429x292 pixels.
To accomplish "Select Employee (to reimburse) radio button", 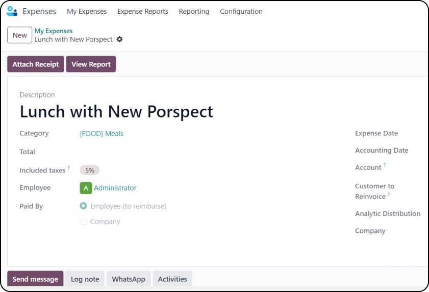I will click(x=83, y=206).
